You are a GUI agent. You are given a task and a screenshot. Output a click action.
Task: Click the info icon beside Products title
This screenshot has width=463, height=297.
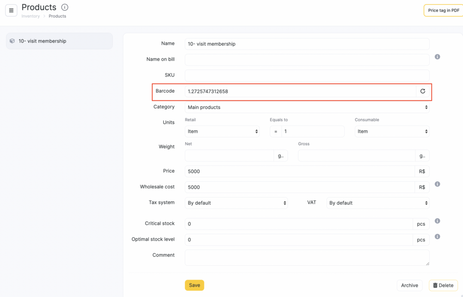(x=65, y=7)
